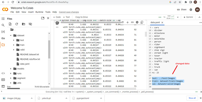Toggle show hidden files eye icon

tap(30, 24)
